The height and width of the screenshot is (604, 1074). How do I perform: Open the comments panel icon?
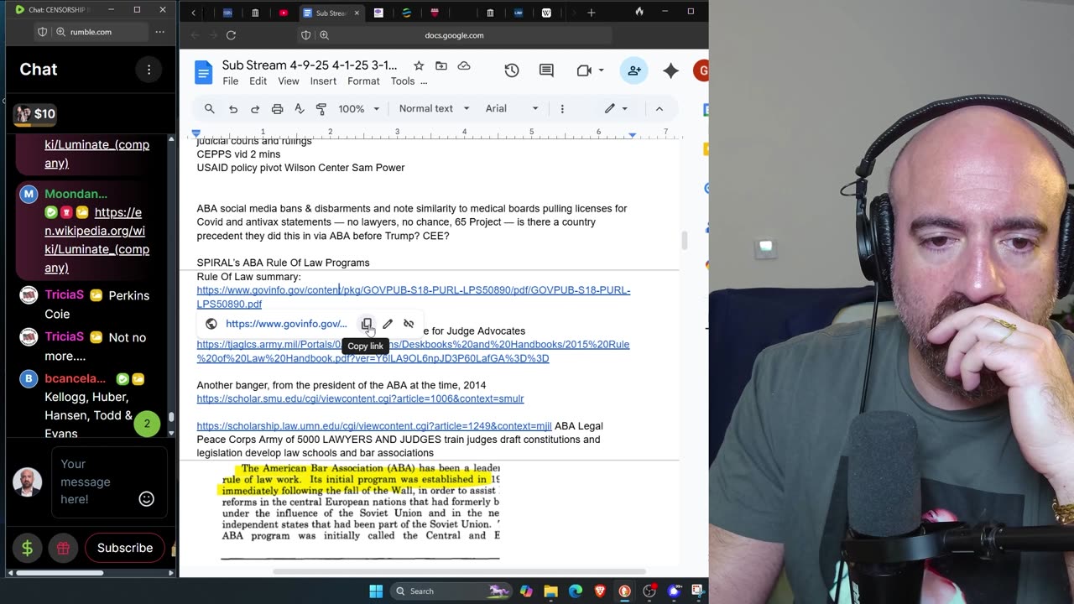(x=546, y=70)
